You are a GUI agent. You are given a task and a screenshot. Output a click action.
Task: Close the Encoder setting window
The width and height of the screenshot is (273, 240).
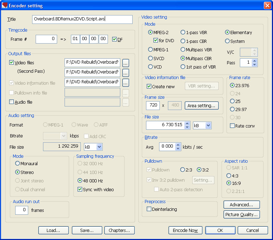pos(267,5)
